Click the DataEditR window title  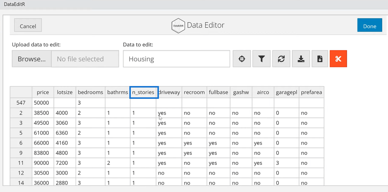15,4
